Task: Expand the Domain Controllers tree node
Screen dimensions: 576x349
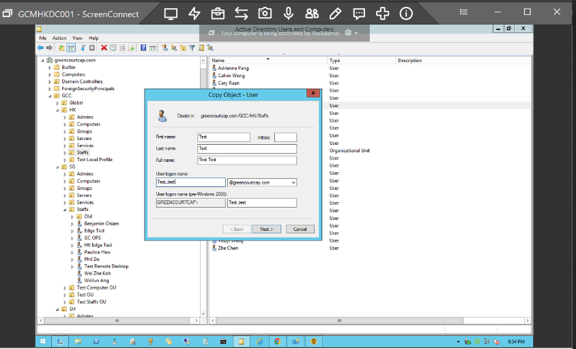Action: 50,82
